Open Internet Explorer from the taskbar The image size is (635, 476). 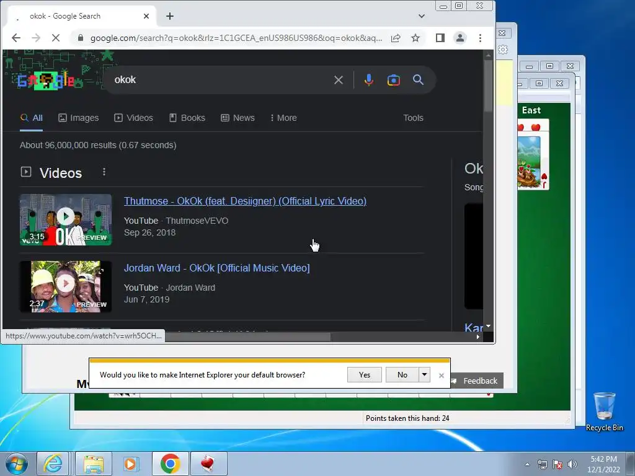coord(53,464)
